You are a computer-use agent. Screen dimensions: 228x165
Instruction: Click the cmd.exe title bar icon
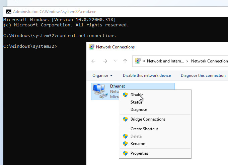click(8, 11)
